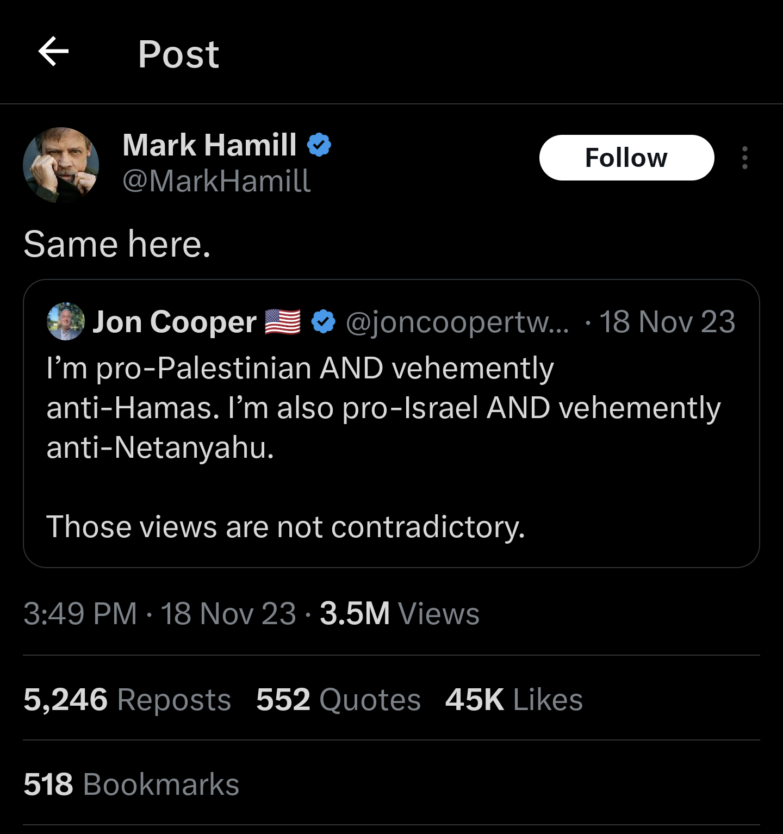Screen dimensions: 783x834
Task: Open the three-dot more options menu
Action: (744, 158)
